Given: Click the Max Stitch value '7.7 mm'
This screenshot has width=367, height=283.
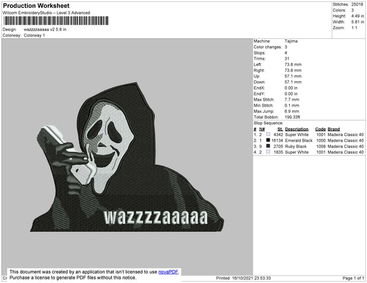Looking at the screenshot, I should 292,99.
